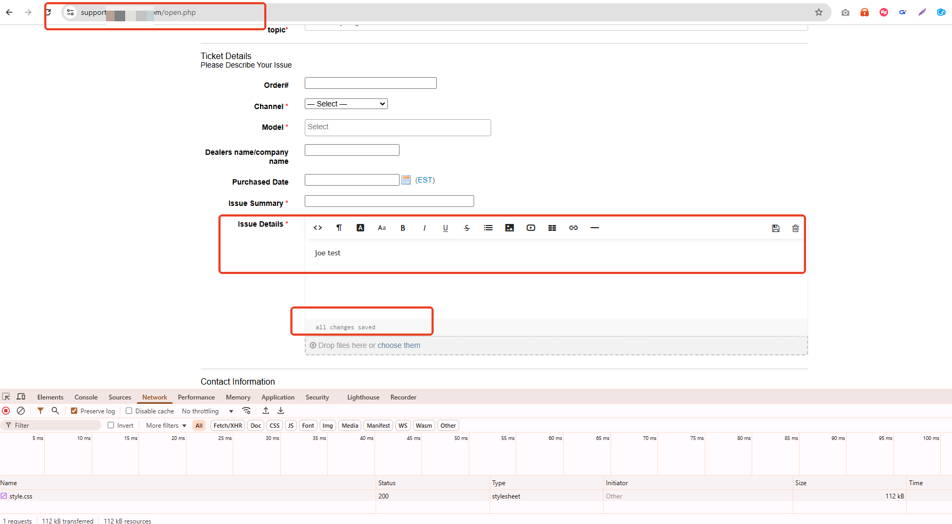Filter requests by Fetch/XHR type
Viewport: 952px width, 524px height.
pos(227,426)
